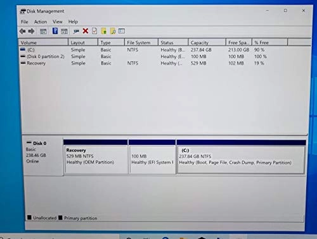Viewport: 317px width, 239px height.
Task: Click the Disk 0 drive icon in lower pane
Action: (29, 143)
